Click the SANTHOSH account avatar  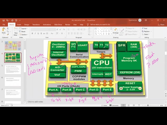coord(140,20)
